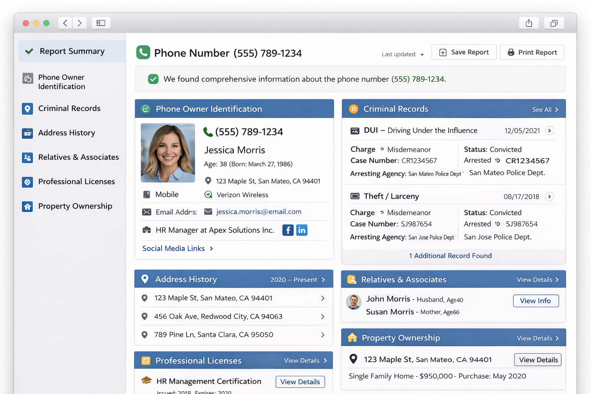Click the duplicate window icon in title bar
This screenshot has height=394, width=591.
pos(554,23)
